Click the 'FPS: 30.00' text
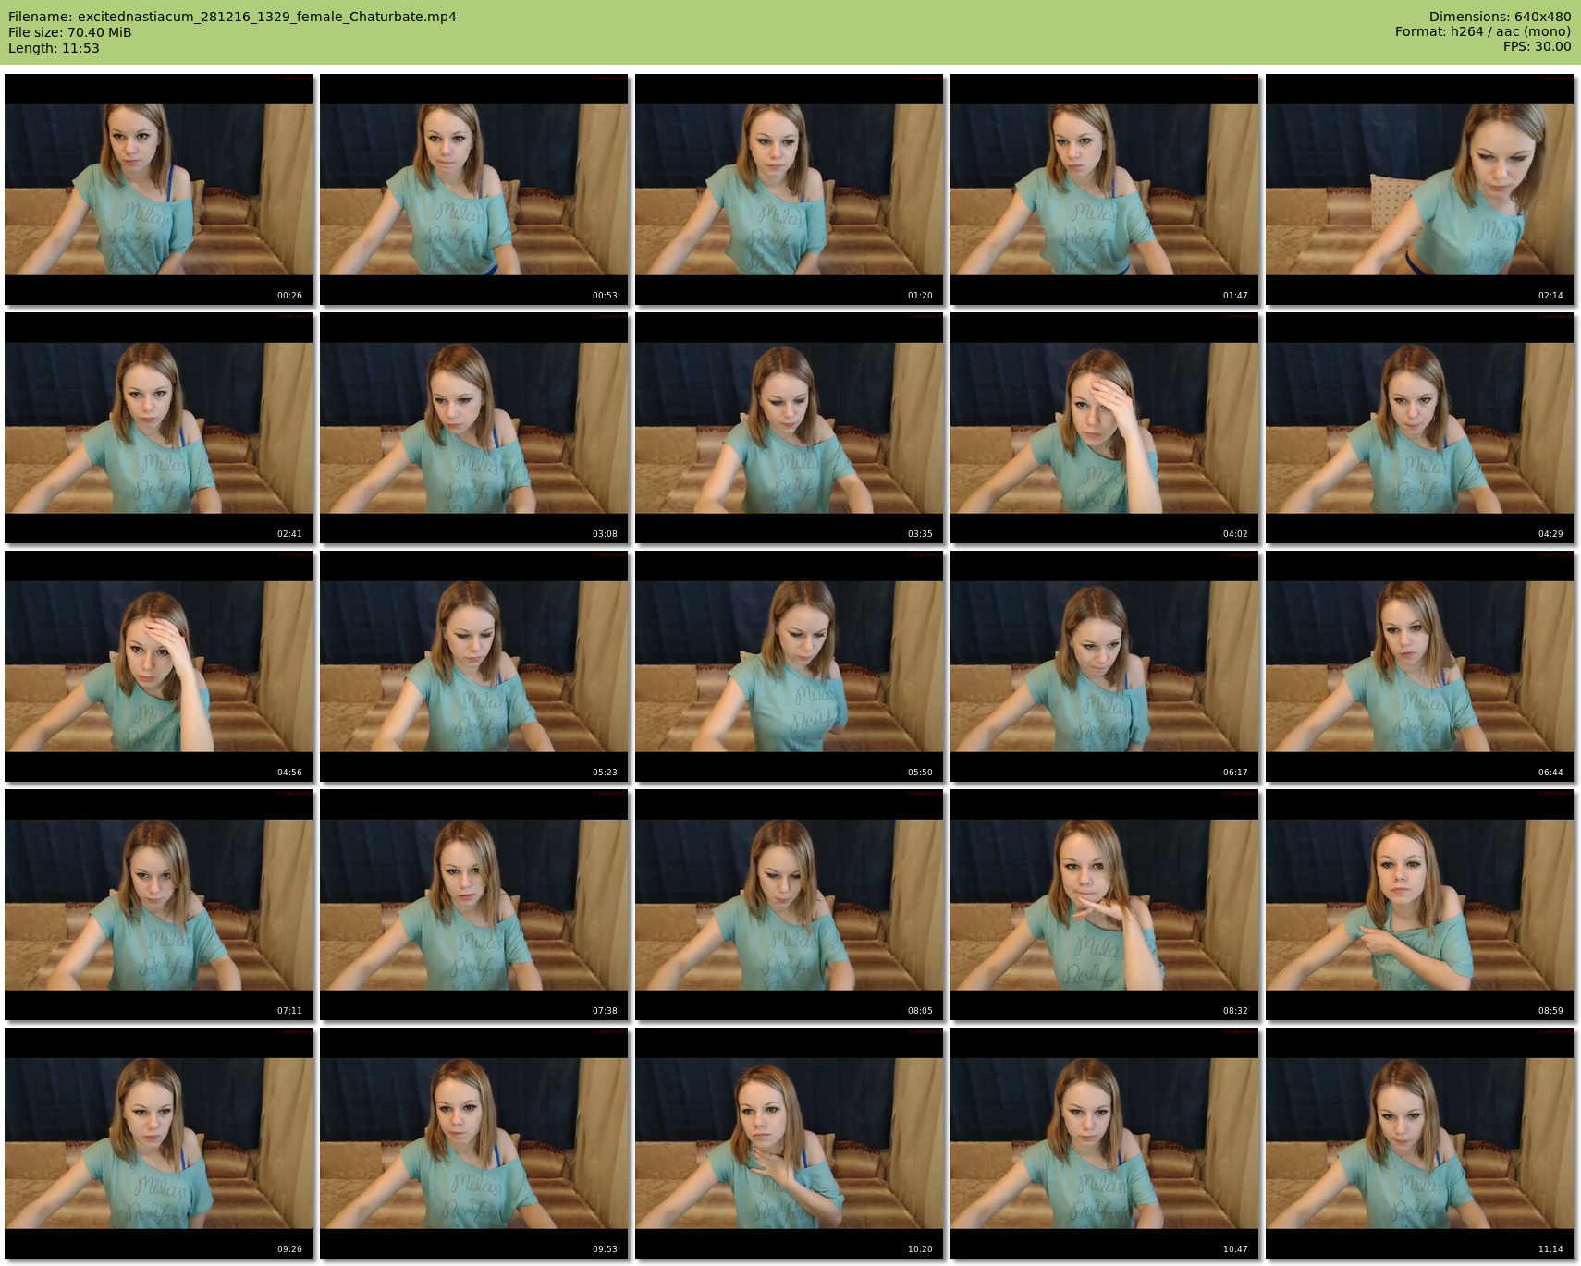Viewport: 1581px width, 1266px height. coord(1538,46)
